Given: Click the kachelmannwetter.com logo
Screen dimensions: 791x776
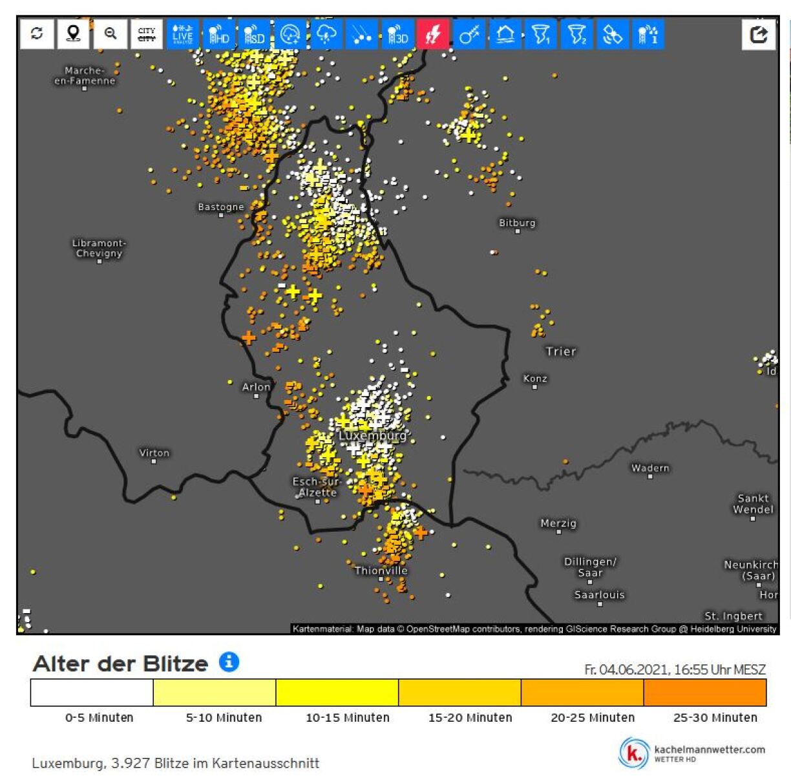Looking at the screenshot, I should point(693,753).
